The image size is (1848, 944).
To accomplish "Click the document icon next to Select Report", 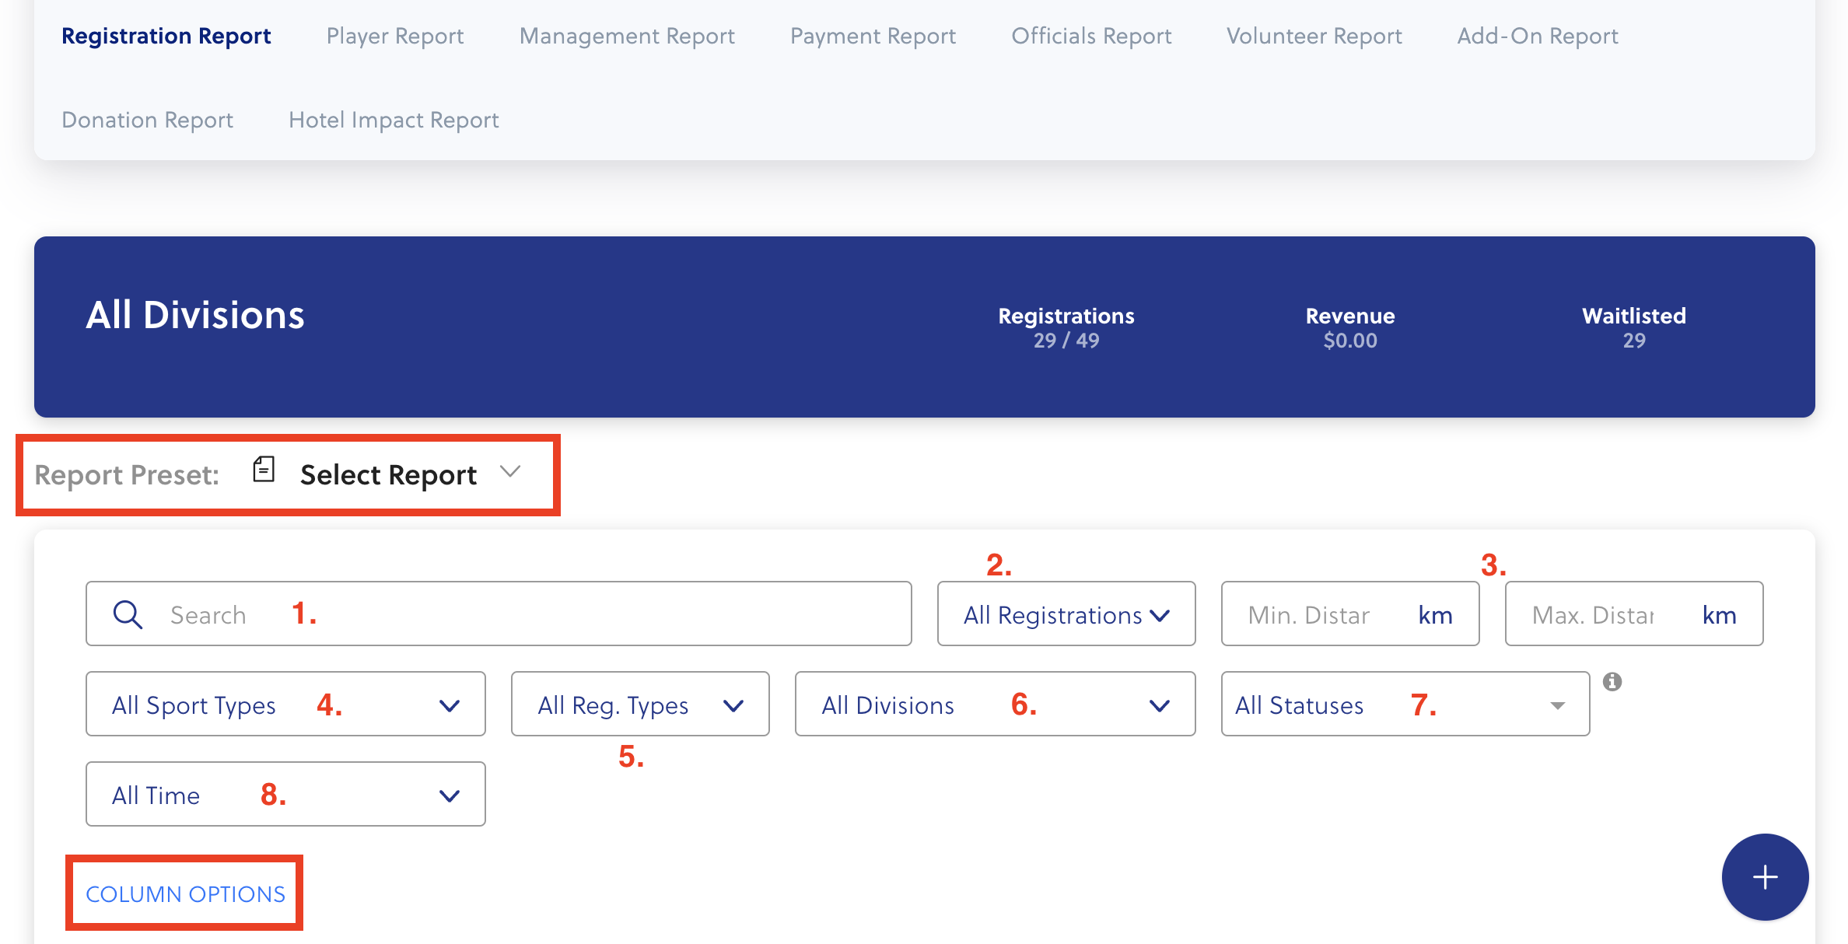I will [x=264, y=470].
